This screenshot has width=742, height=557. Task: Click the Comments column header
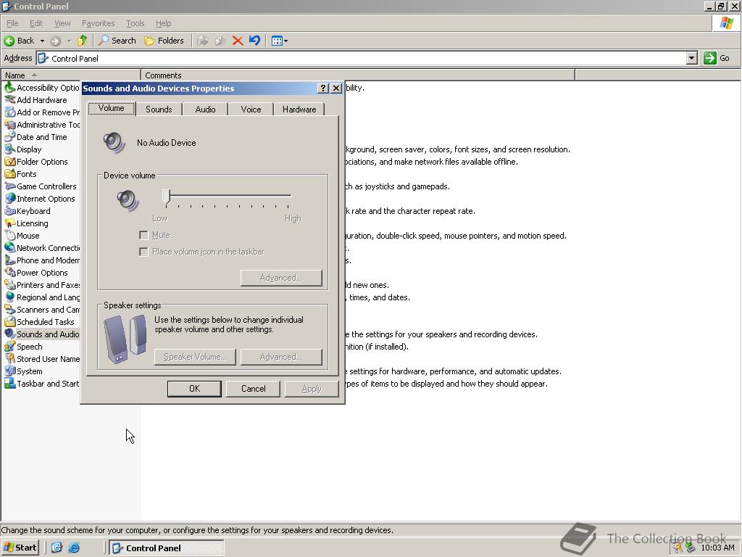pyautogui.click(x=358, y=75)
